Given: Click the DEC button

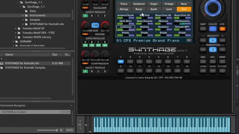Looking at the screenshot, I should coord(203,61).
